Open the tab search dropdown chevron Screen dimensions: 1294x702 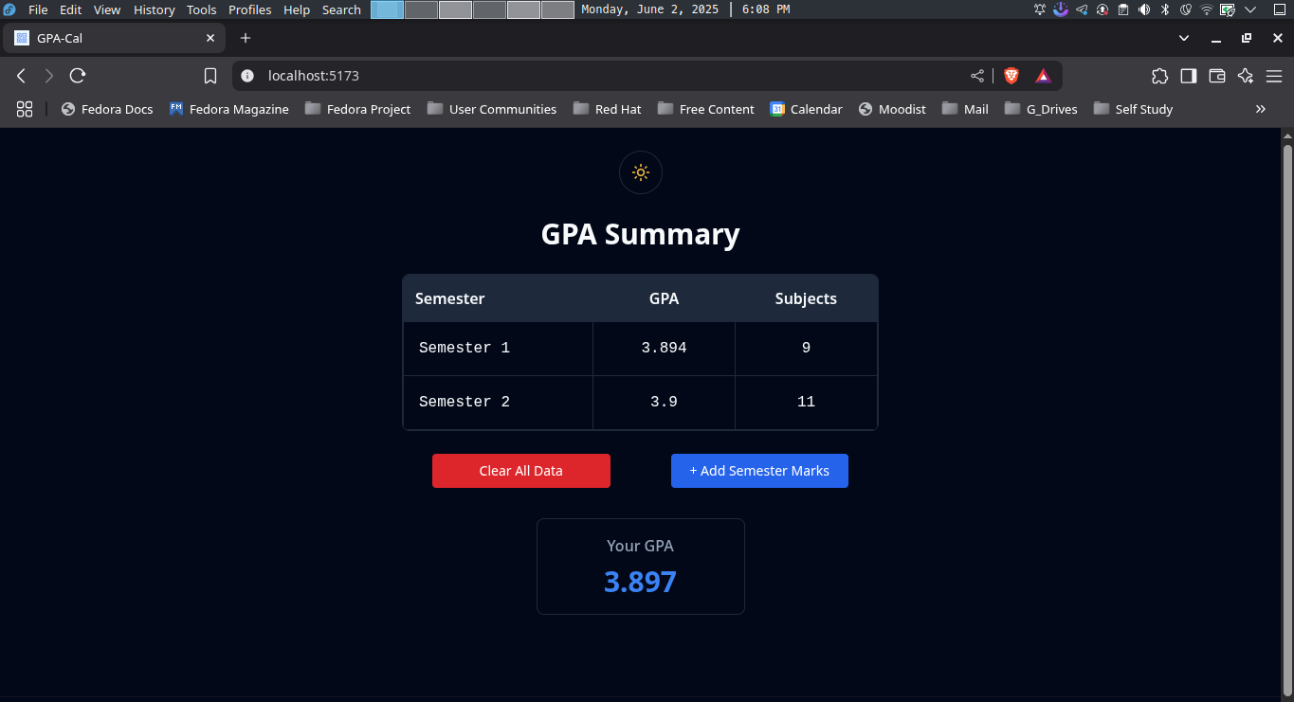point(1184,38)
